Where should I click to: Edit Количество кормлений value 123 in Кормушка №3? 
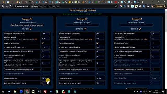[x=155, y=47]
